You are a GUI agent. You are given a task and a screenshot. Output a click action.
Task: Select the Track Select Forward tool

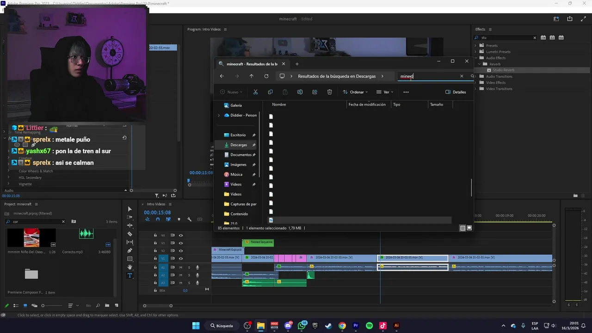coord(129,217)
